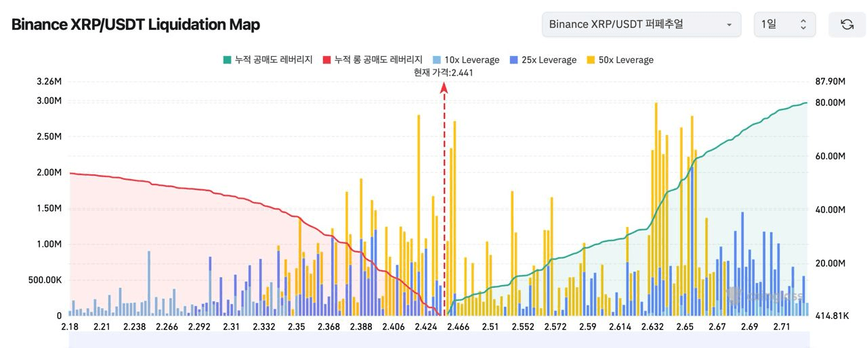867x348 pixels.
Task: Click the 2.466 price axis label
Action: (x=457, y=327)
